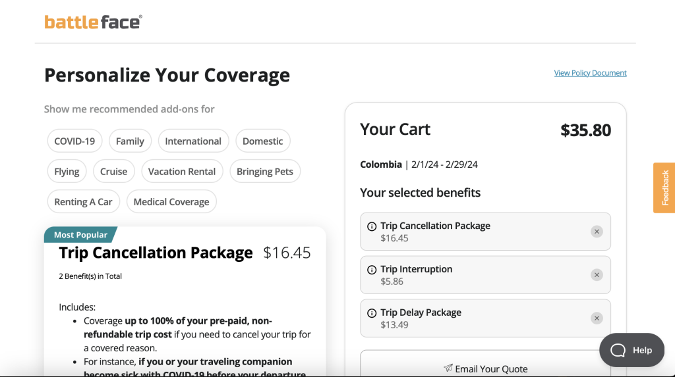Click the Colombia trip dates text

(419, 164)
